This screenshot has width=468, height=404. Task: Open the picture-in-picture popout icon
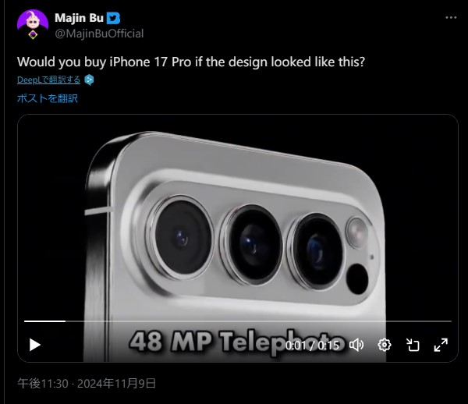(413, 345)
